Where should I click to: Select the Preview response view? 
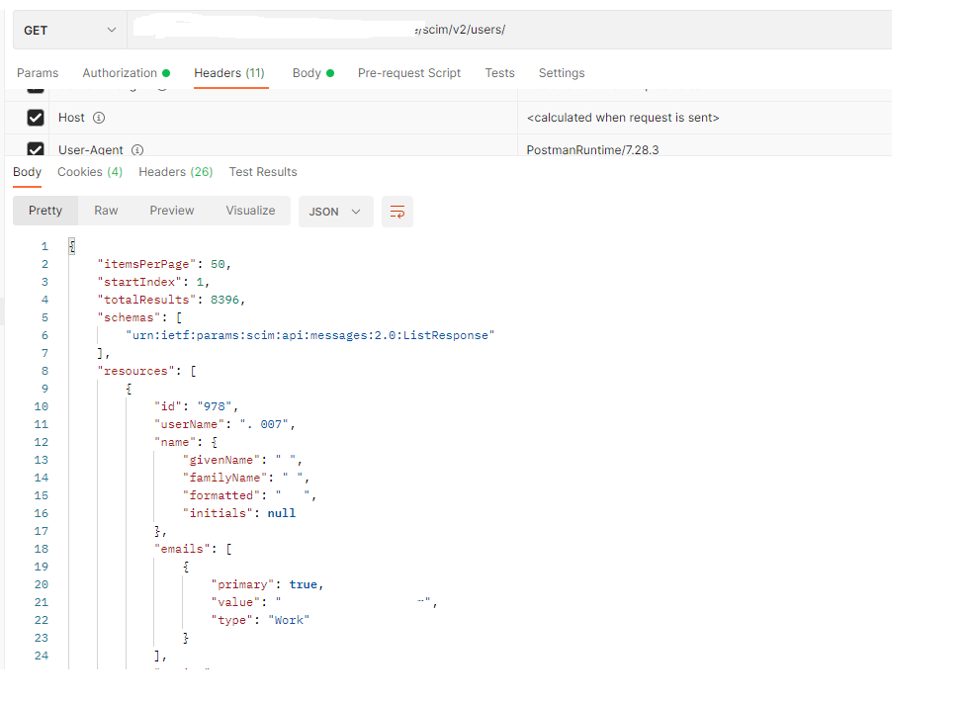[x=172, y=211]
